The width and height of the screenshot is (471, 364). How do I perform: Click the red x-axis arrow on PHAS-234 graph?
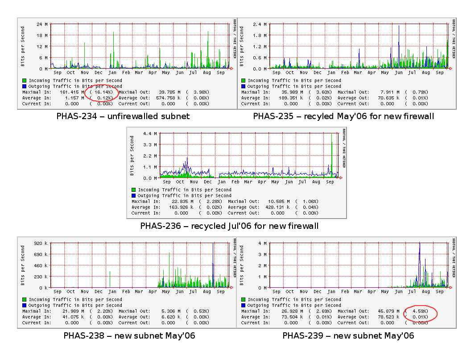[x=231, y=69]
